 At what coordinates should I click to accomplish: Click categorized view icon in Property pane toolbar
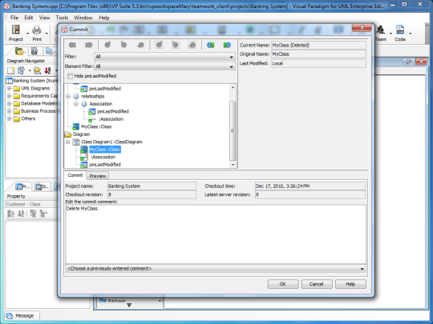(x=10, y=214)
